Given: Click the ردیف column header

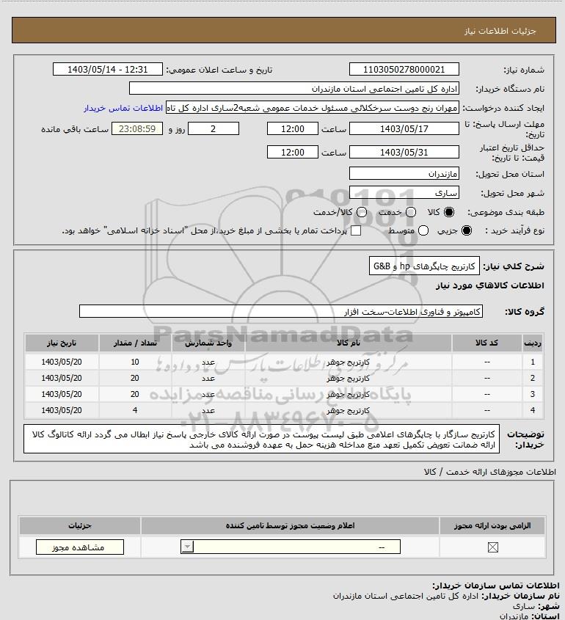Looking at the screenshot, I should pyautogui.click(x=533, y=343).
